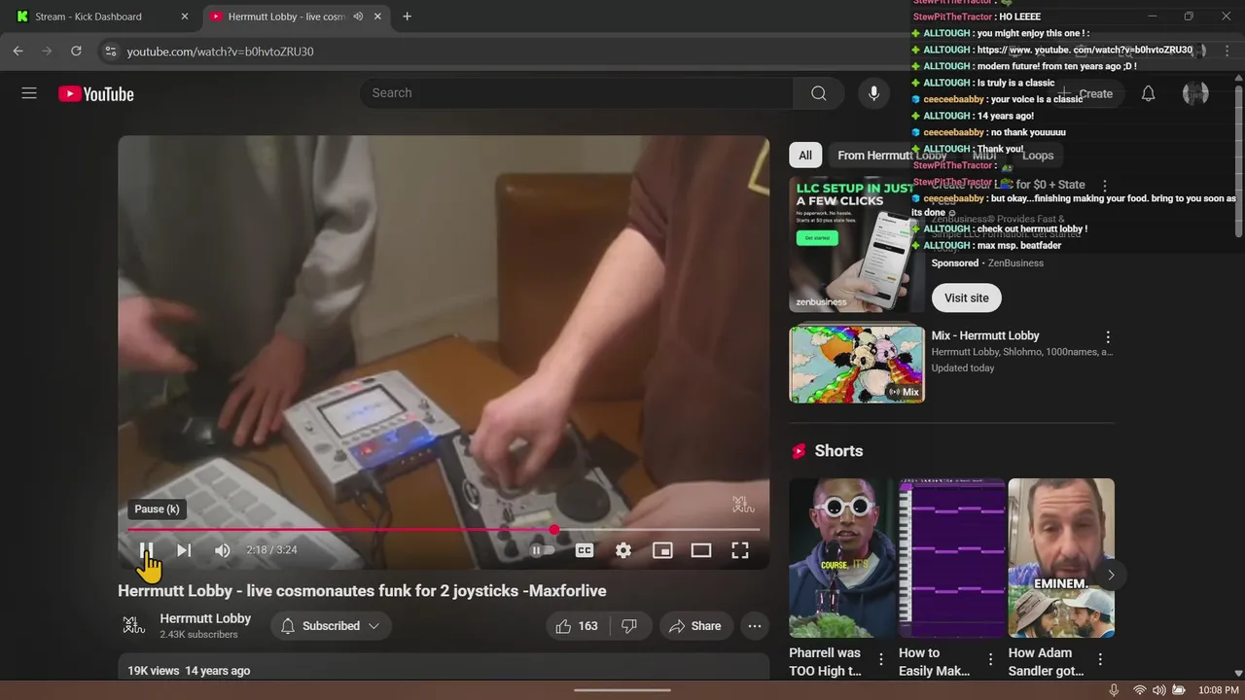The width and height of the screenshot is (1245, 700).
Task: Open more actions ellipsis below video
Action: [x=755, y=626]
